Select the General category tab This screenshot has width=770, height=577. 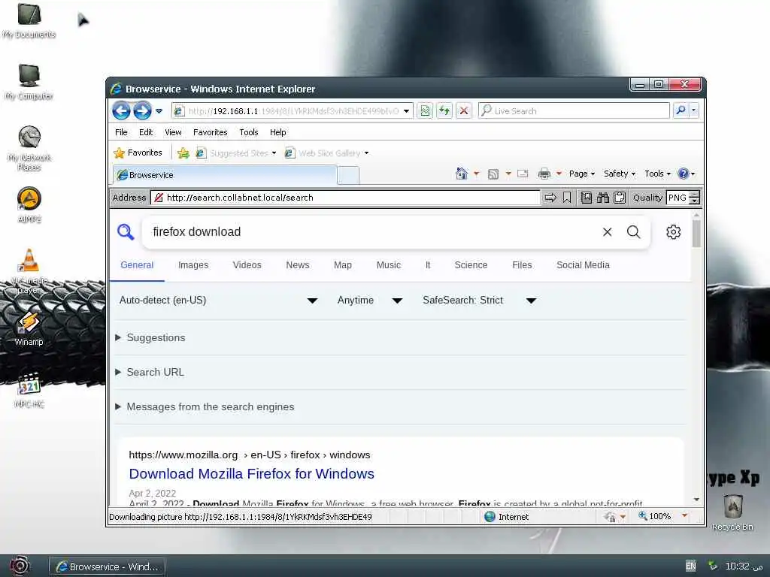click(x=137, y=265)
